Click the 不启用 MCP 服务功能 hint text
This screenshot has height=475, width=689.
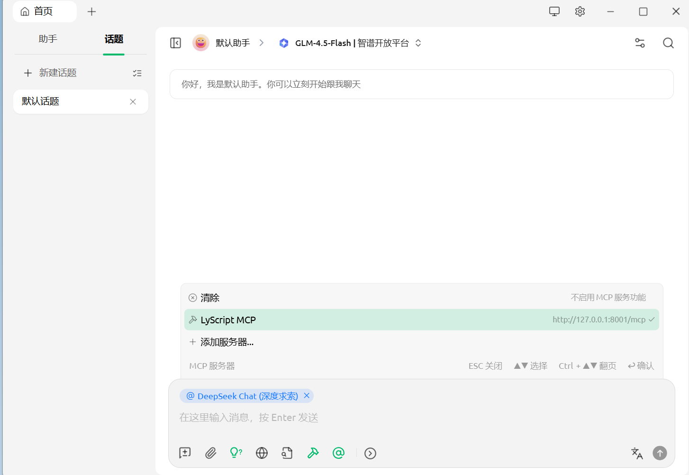tap(608, 297)
